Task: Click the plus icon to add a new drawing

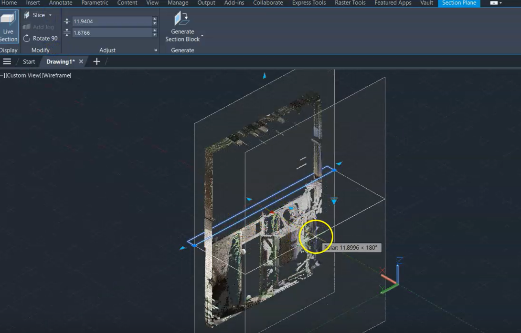Action: pos(97,61)
